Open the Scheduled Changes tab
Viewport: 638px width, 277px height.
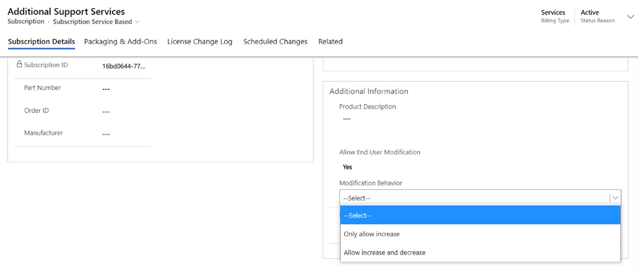tap(275, 41)
